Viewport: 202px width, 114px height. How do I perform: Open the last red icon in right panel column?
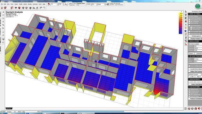186,44
